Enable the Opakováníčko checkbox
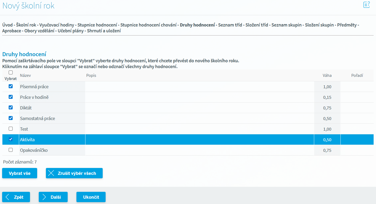The width and height of the screenshot is (376, 204). point(11,150)
